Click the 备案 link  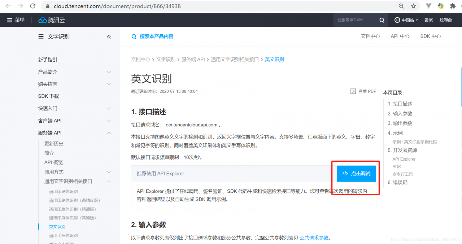(x=428, y=20)
